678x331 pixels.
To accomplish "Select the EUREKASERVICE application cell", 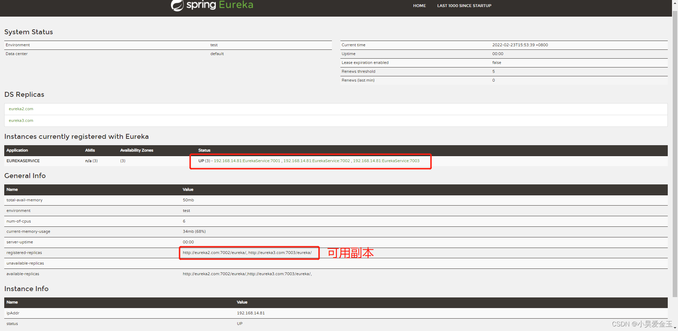I will pos(23,161).
